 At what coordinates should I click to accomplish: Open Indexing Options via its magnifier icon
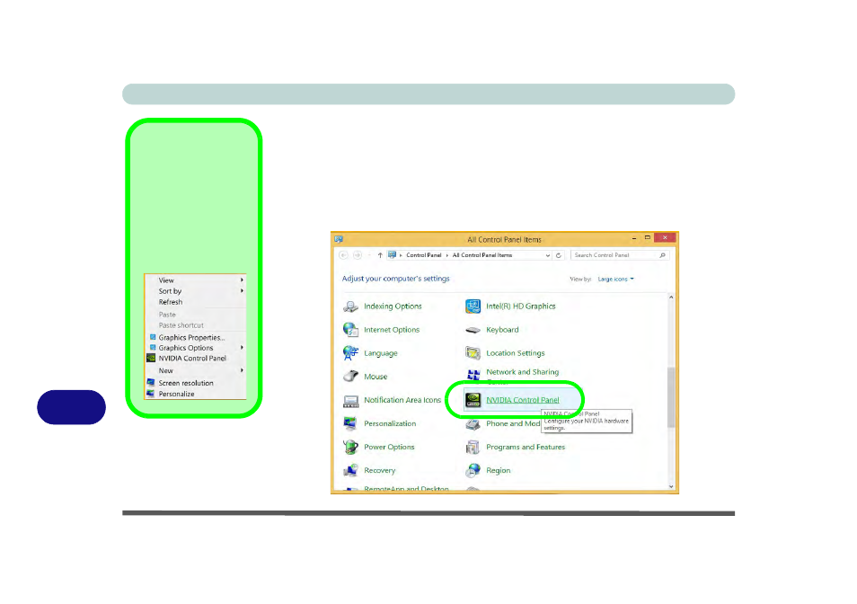pos(350,306)
